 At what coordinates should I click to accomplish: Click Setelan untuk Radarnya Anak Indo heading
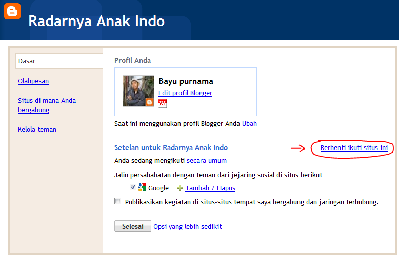(171, 147)
